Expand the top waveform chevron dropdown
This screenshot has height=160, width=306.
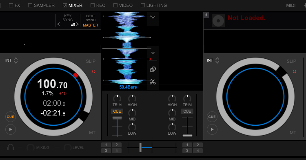[x=153, y=18]
